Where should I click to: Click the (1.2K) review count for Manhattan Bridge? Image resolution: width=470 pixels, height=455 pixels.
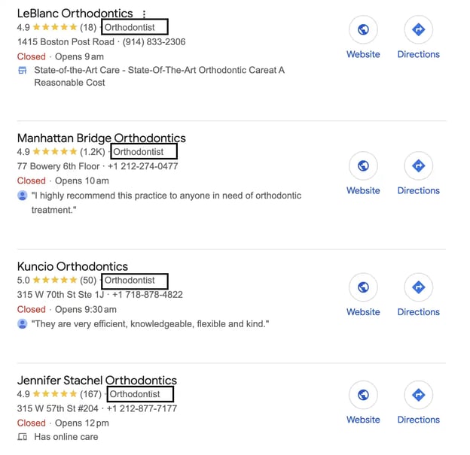point(94,153)
